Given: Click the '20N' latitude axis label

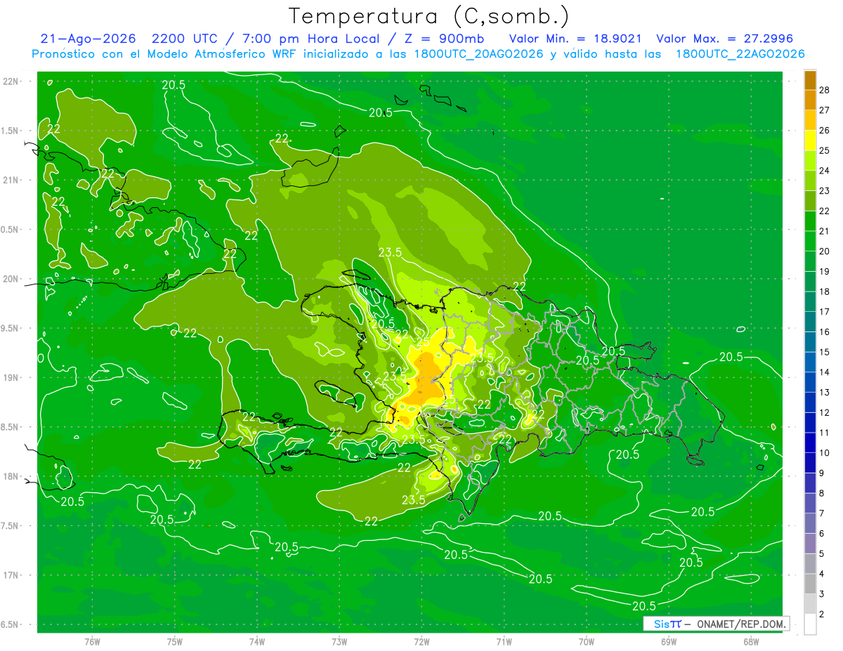Looking at the screenshot, I should (x=12, y=280).
